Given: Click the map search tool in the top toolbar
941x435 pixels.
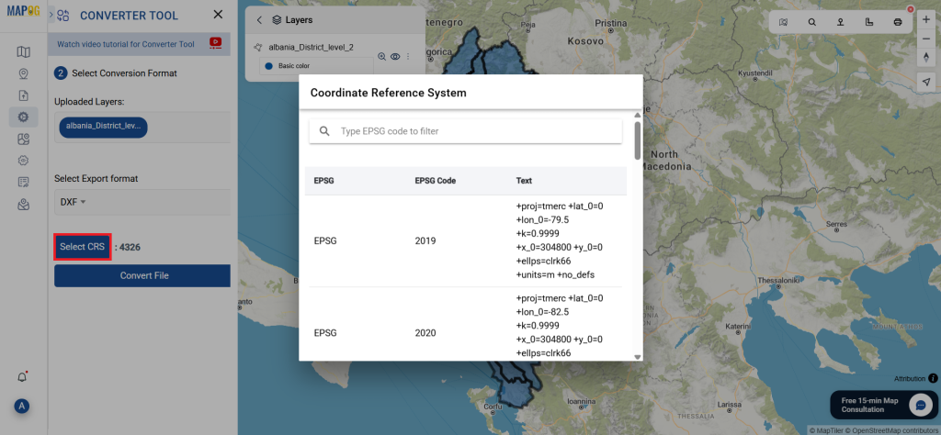Looking at the screenshot, I should (783, 22).
